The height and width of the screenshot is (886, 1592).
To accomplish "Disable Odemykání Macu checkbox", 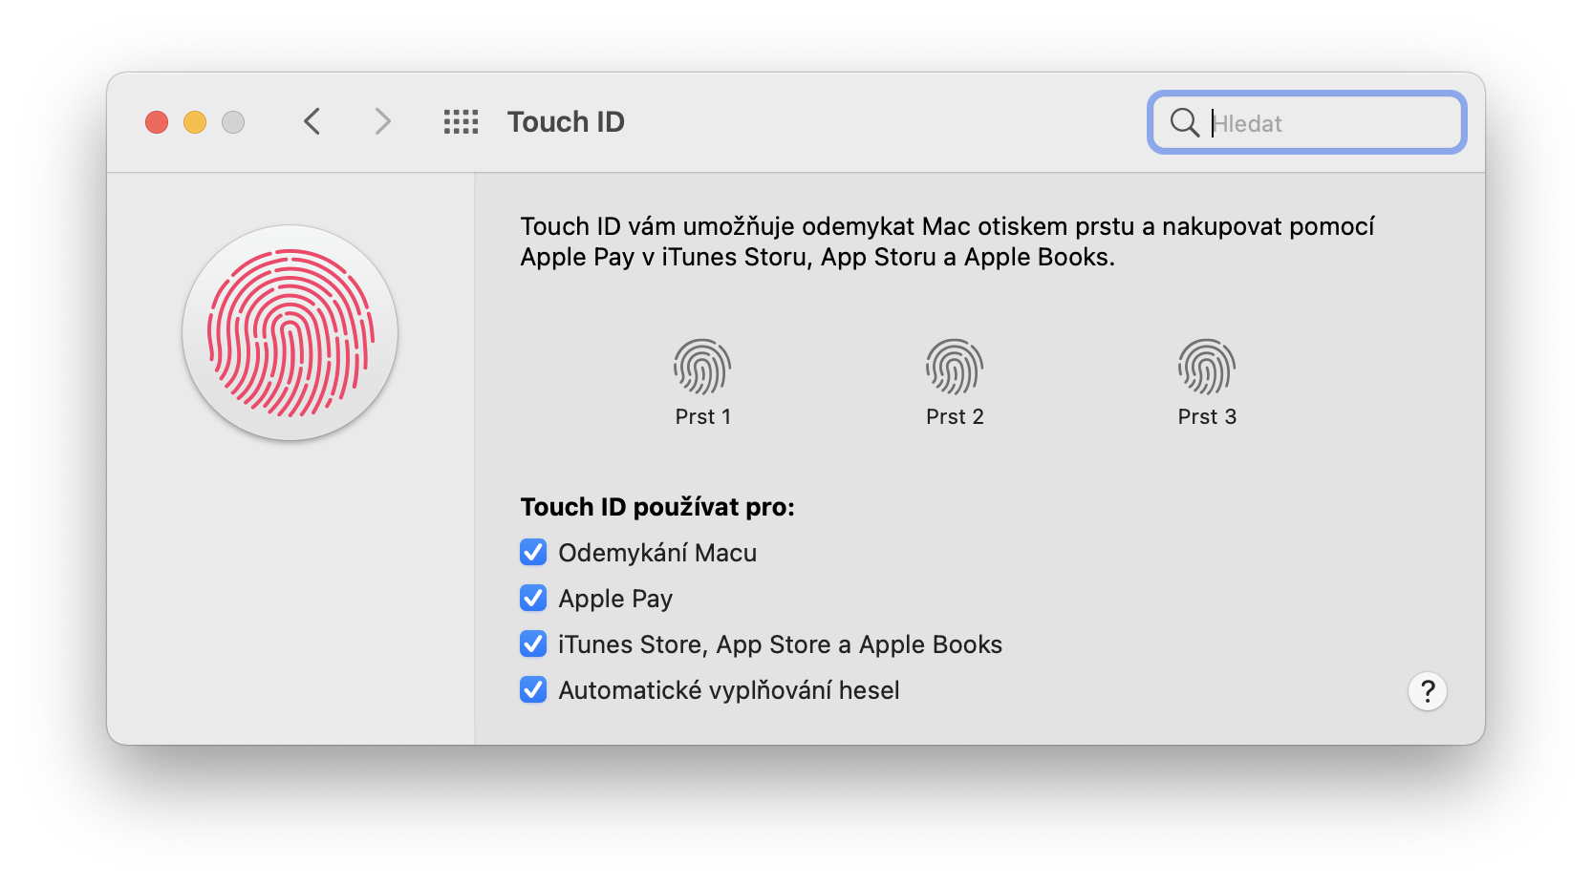I will (533, 553).
